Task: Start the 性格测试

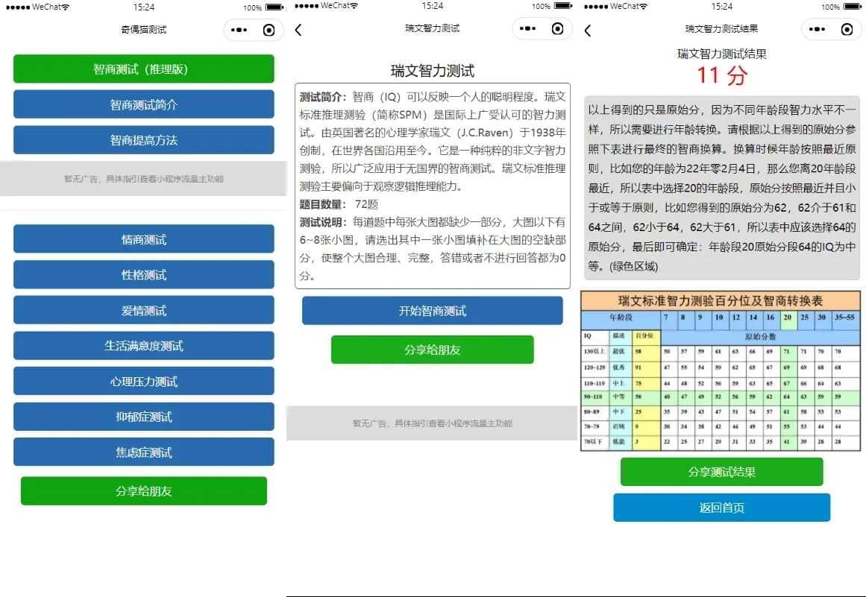Action: coord(144,274)
